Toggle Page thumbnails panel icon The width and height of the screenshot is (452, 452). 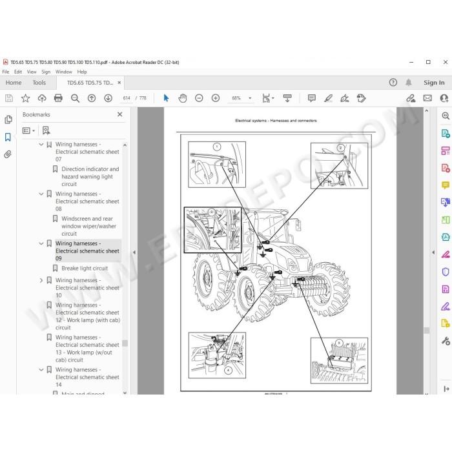(x=8, y=119)
